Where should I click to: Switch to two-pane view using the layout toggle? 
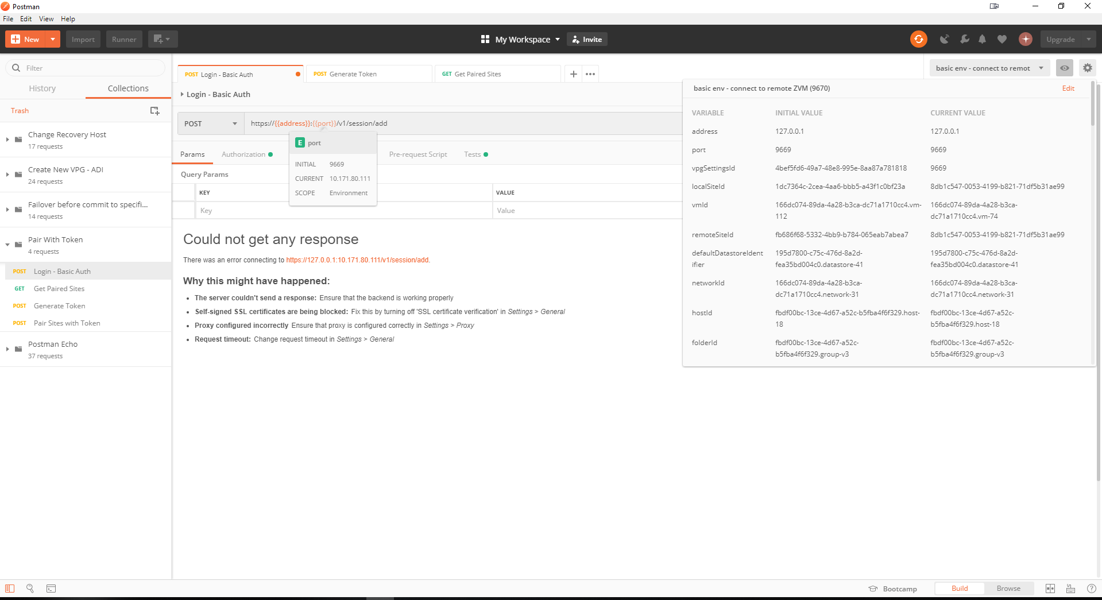1051,589
